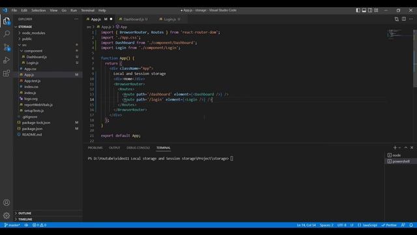
Task: Open the Search view in activity bar
Action: [x=7, y=33]
